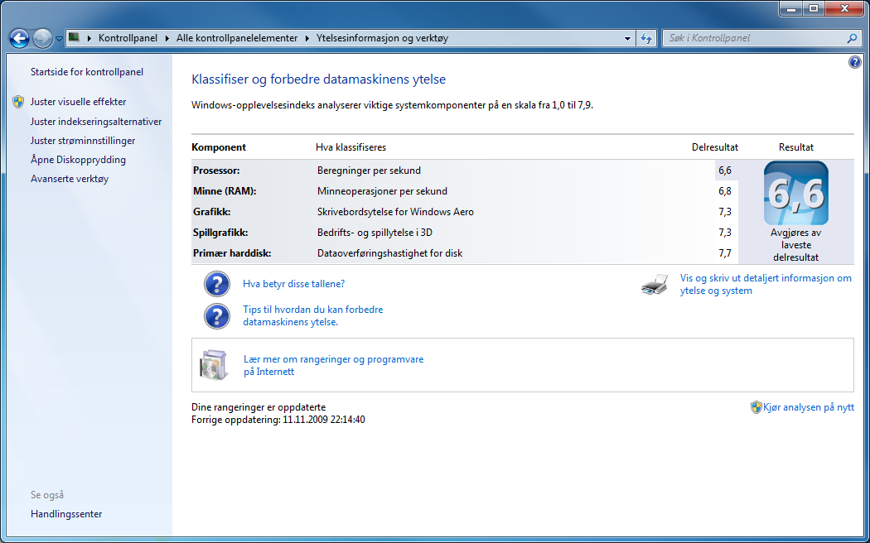Launch Åpne Diskopprydding
Viewport: 870px width, 543px height.
tap(78, 160)
